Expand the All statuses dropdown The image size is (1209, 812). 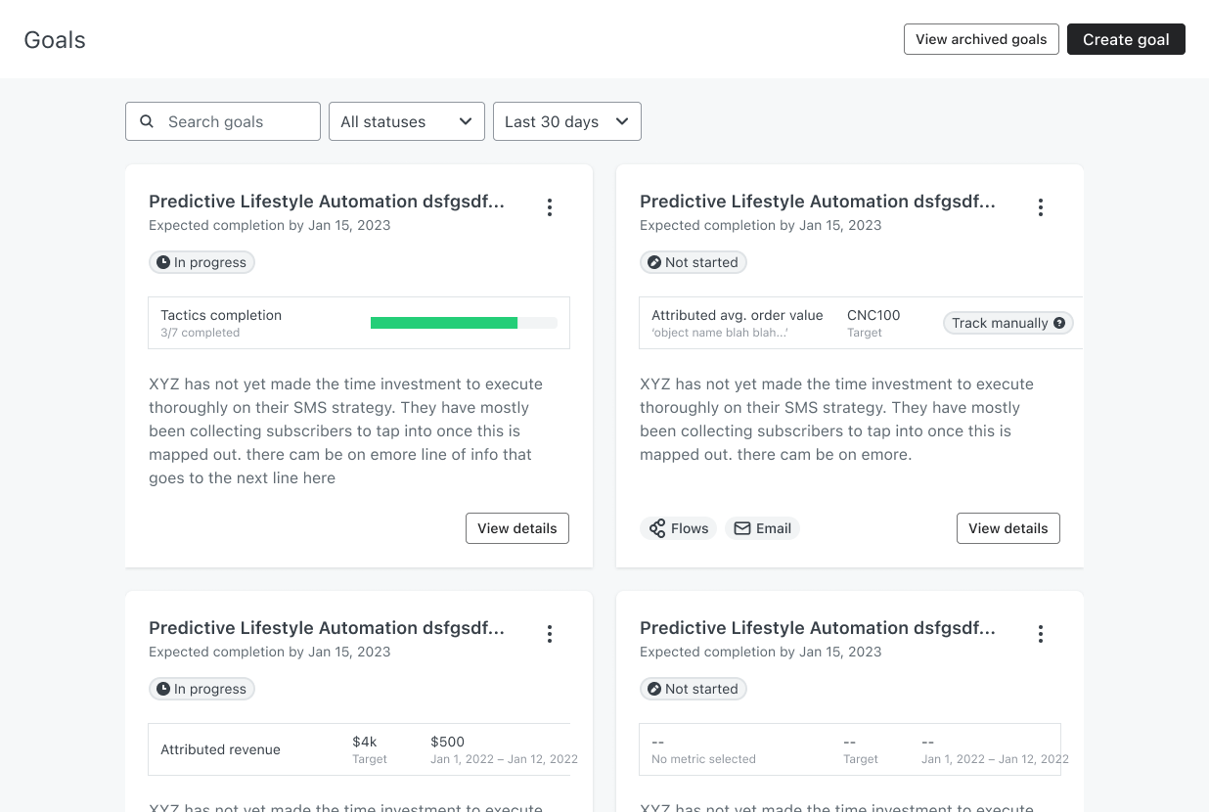[407, 121]
